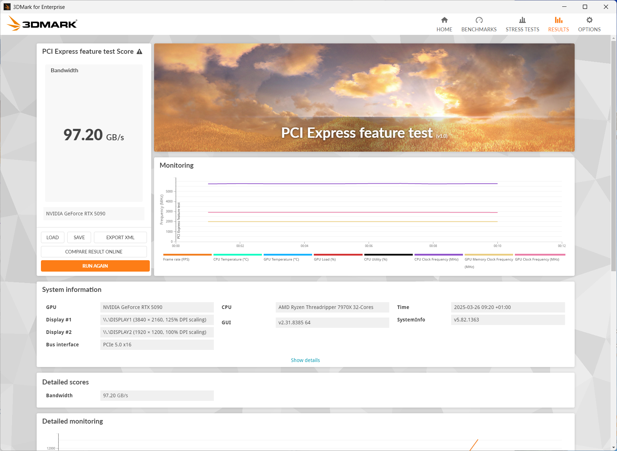Image resolution: width=617 pixels, height=451 pixels.
Task: Click the PCI Express feature test banner image
Action: [364, 98]
